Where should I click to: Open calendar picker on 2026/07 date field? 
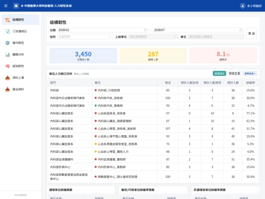tap(241, 30)
